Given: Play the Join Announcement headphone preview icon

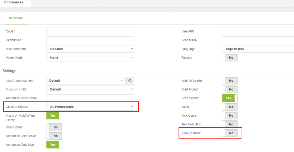Looking at the screenshot, I should click(x=130, y=81).
